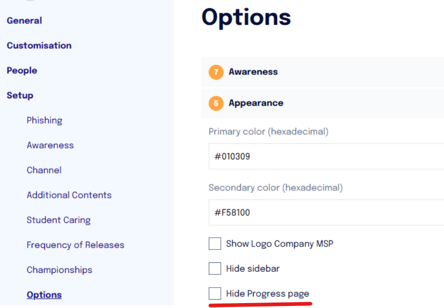Go to the People section
This screenshot has width=444, height=308.
(22, 70)
